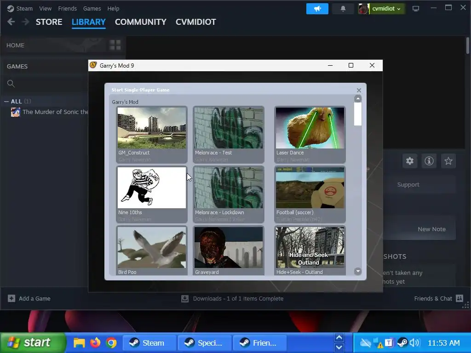471x353 pixels.
Task: Click the volume speaker tray icon
Action: [414, 343]
